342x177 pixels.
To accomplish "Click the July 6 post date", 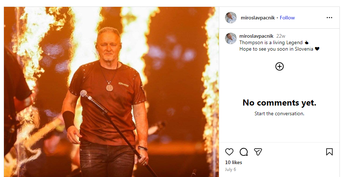I will [230, 169].
